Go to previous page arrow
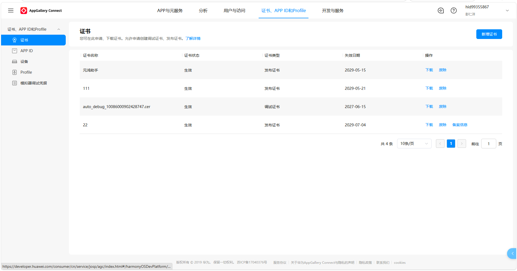Image resolution: width=517 pixels, height=271 pixels. pos(440,144)
